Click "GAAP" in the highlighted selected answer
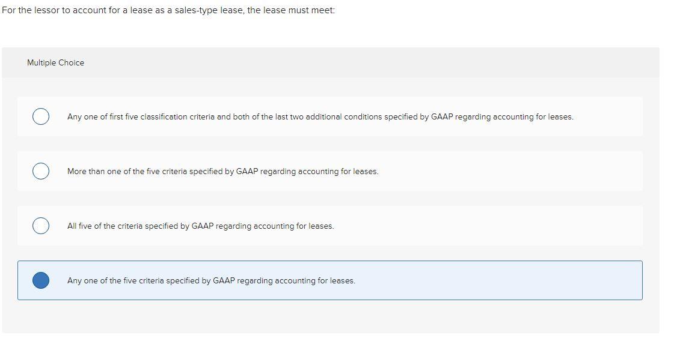Viewport: 674px width, 350px height. click(224, 280)
